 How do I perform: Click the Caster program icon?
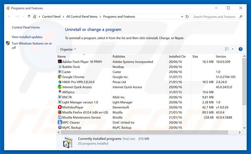click(x=60, y=72)
